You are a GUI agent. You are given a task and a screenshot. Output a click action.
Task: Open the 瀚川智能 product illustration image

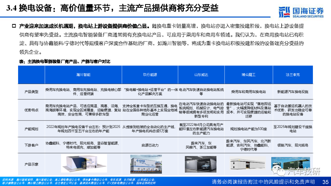(84, 163)
